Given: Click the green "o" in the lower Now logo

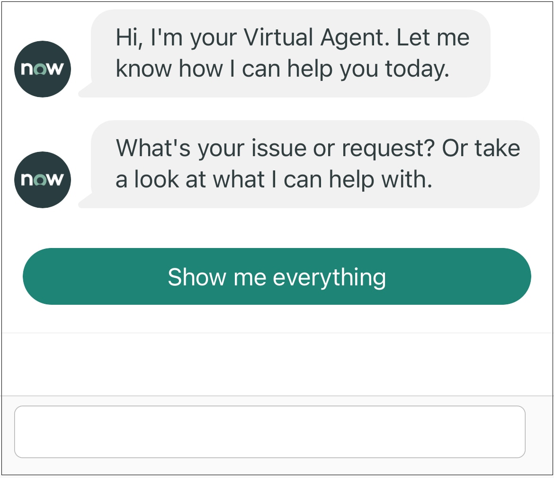Looking at the screenshot, I should pyautogui.click(x=41, y=180).
